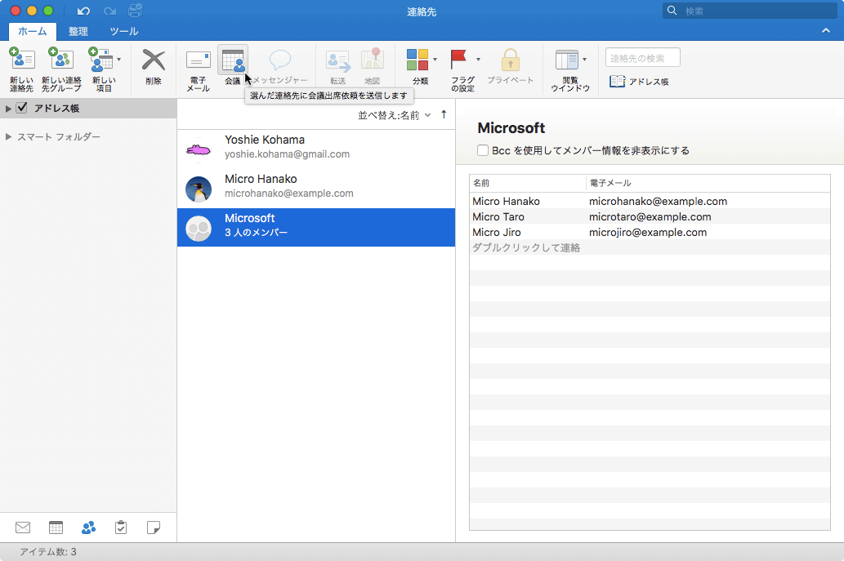Select スマート フォルダー in the sidebar
The height and width of the screenshot is (561, 844).
click(x=59, y=136)
